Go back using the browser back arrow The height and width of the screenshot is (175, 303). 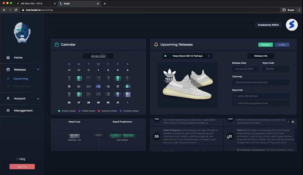click(4, 10)
